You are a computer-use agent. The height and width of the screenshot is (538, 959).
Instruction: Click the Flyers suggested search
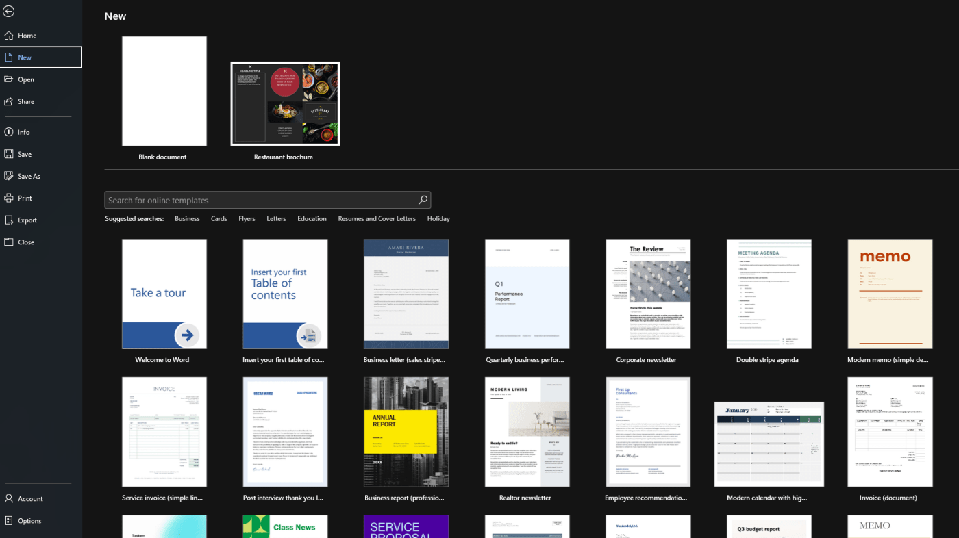(x=247, y=219)
